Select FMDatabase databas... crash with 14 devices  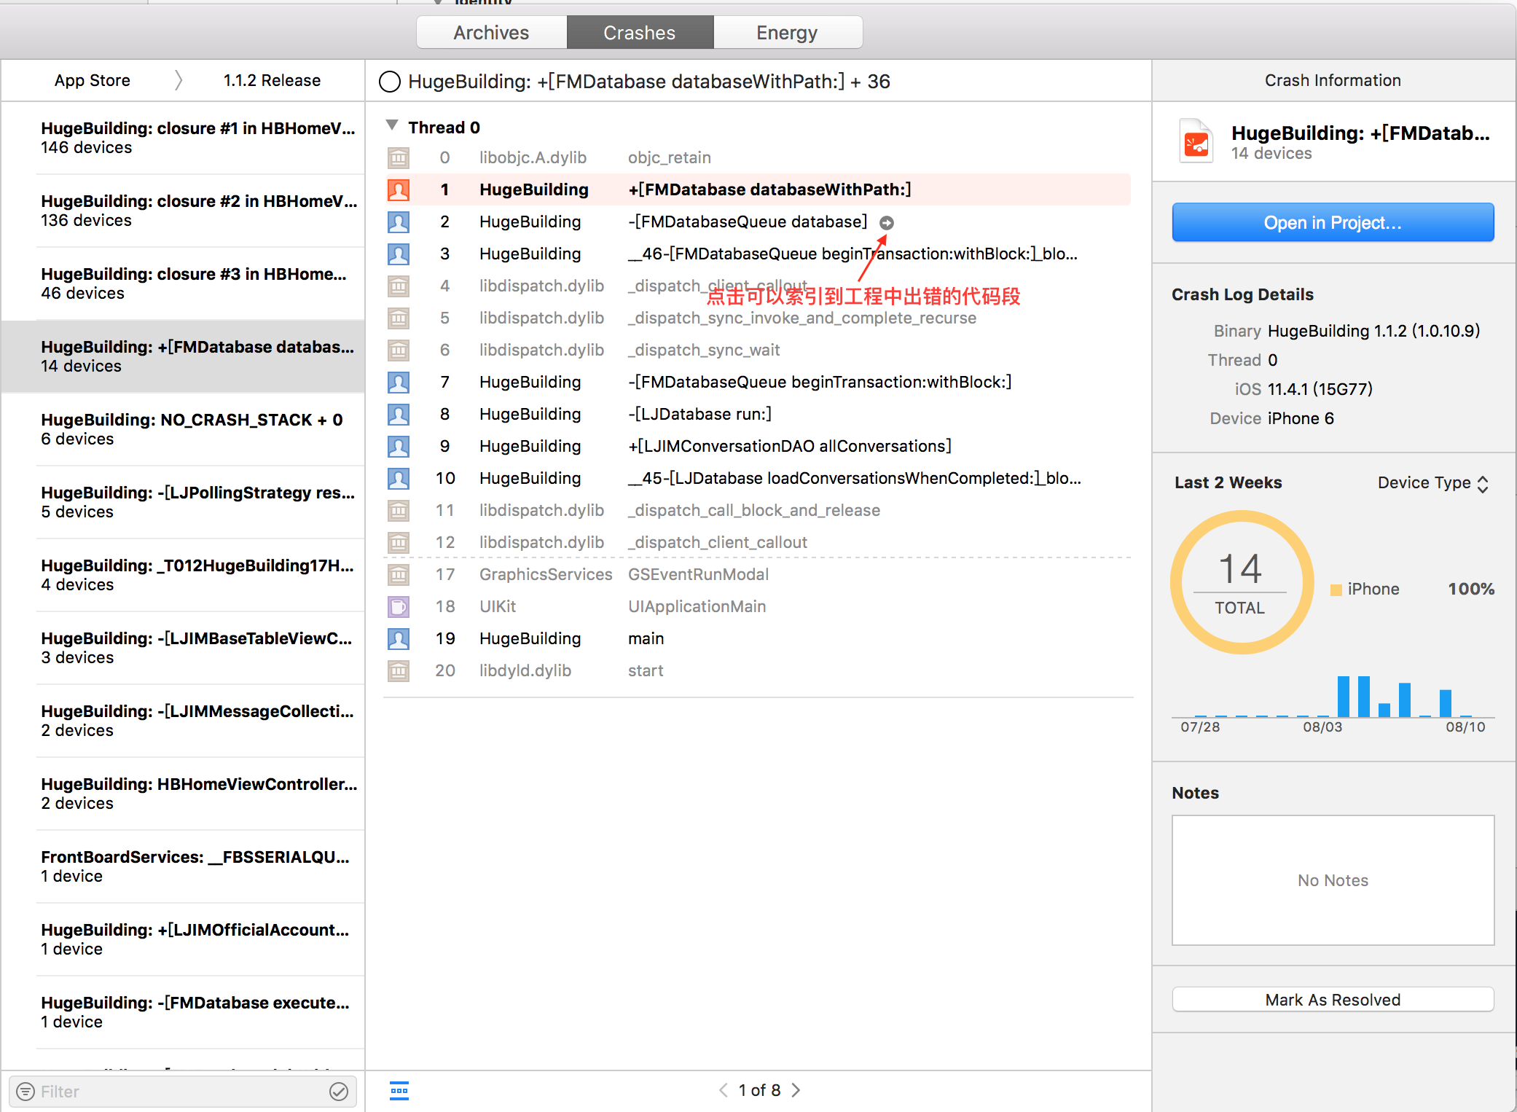tap(184, 356)
